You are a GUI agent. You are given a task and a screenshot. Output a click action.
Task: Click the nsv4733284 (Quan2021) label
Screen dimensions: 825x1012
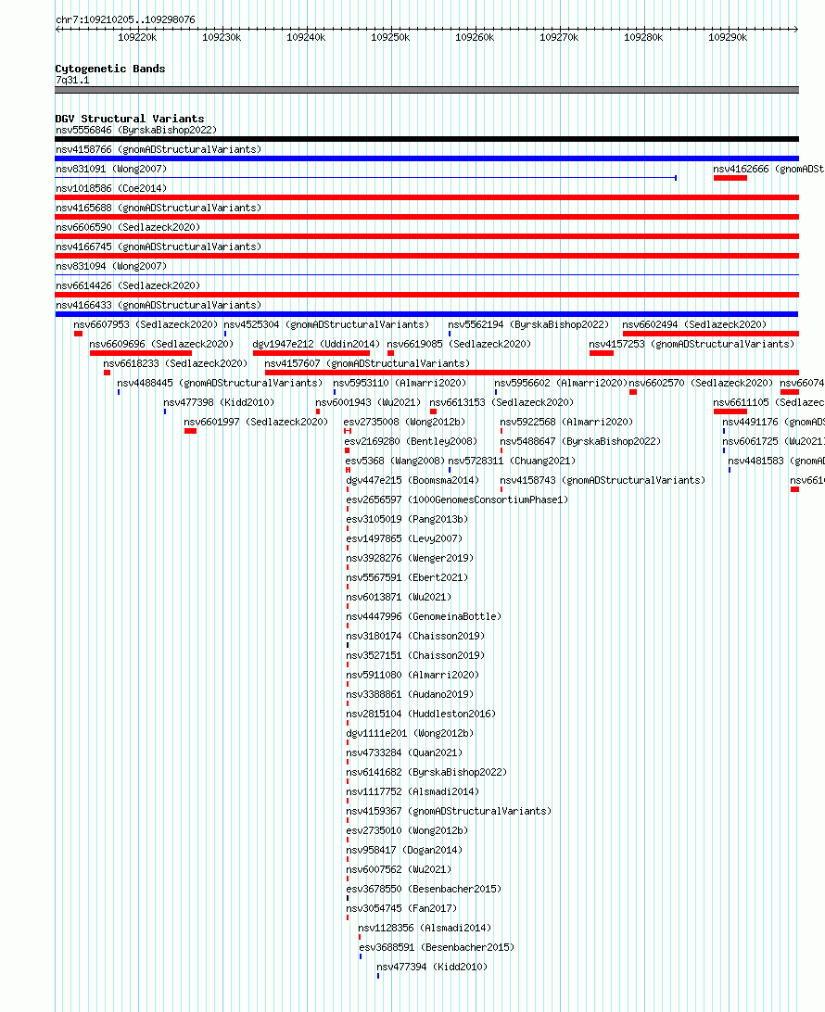(405, 753)
